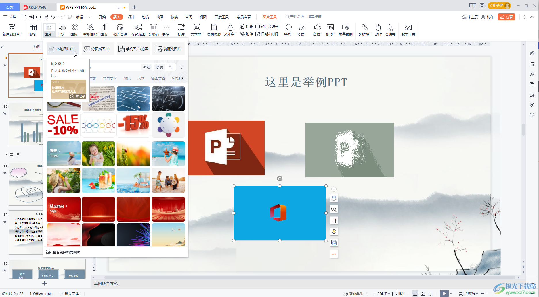Viewport: 539px width, 297px height.
Task: Switch to slide sorter view in status bar
Action: coord(423,294)
